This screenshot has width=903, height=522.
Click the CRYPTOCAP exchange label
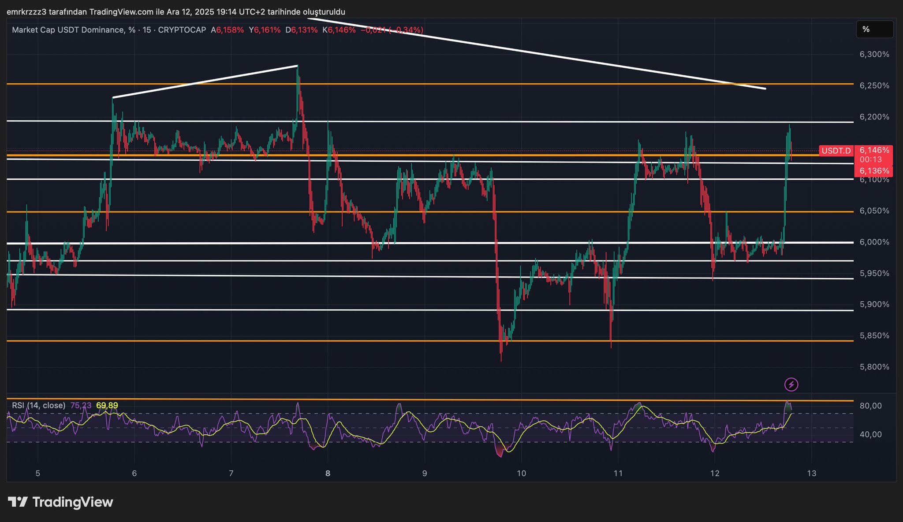point(182,30)
